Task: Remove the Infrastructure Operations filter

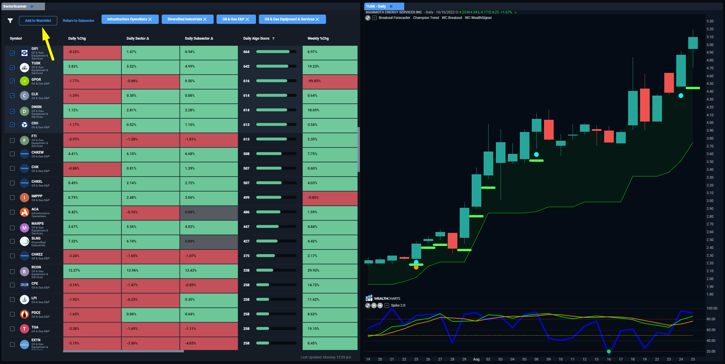Action: (150, 19)
